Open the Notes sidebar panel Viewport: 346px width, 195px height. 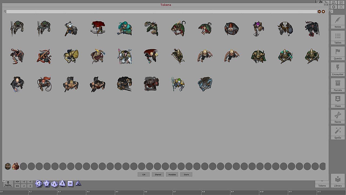(x=338, y=22)
